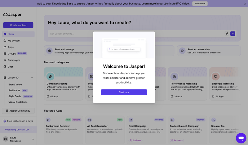Open the support chat bubble widget

pyautogui.click(x=241, y=138)
